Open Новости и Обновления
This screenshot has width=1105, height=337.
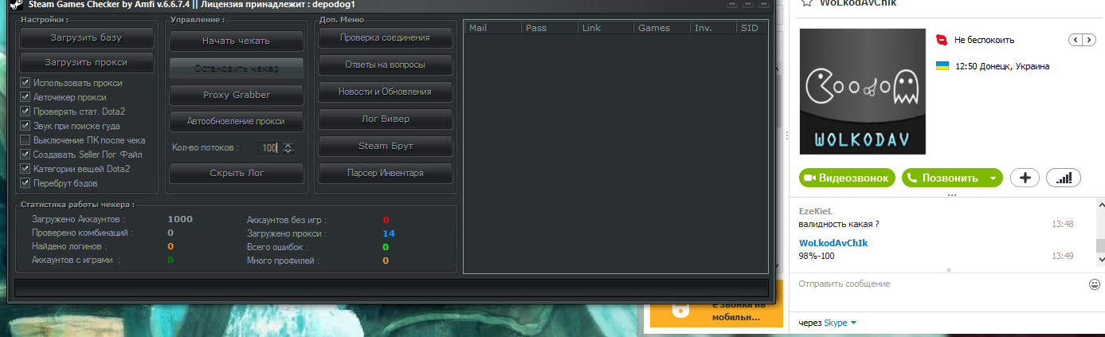(x=386, y=92)
